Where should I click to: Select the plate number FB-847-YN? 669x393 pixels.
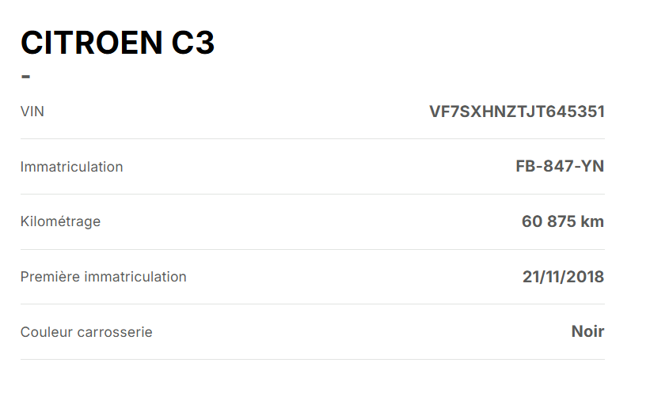[x=560, y=166]
